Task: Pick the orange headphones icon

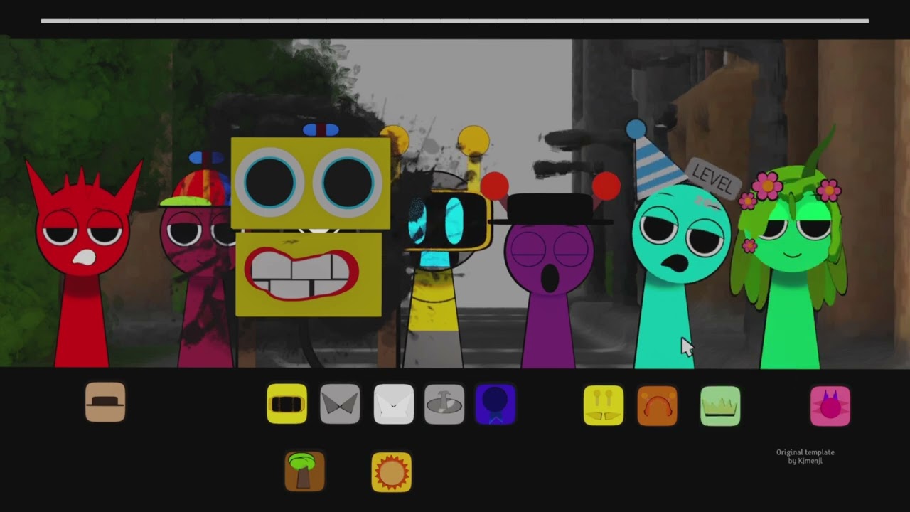Action: (x=657, y=405)
